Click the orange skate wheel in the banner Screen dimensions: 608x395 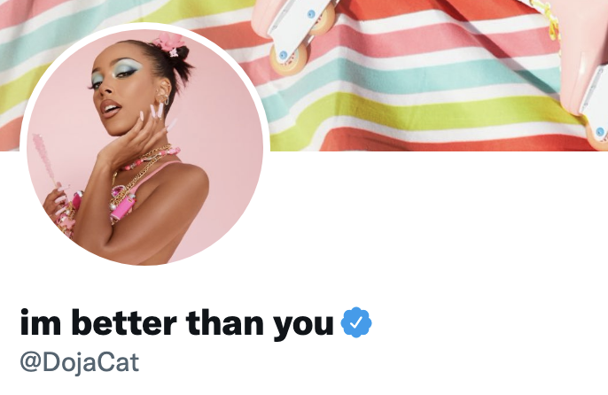(x=289, y=59)
